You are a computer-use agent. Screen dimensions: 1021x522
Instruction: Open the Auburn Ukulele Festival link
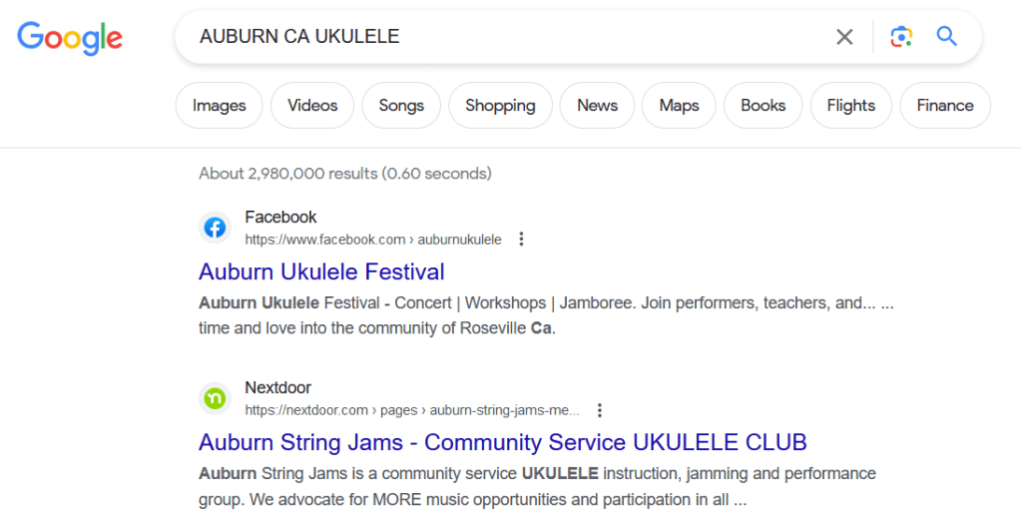(x=321, y=271)
